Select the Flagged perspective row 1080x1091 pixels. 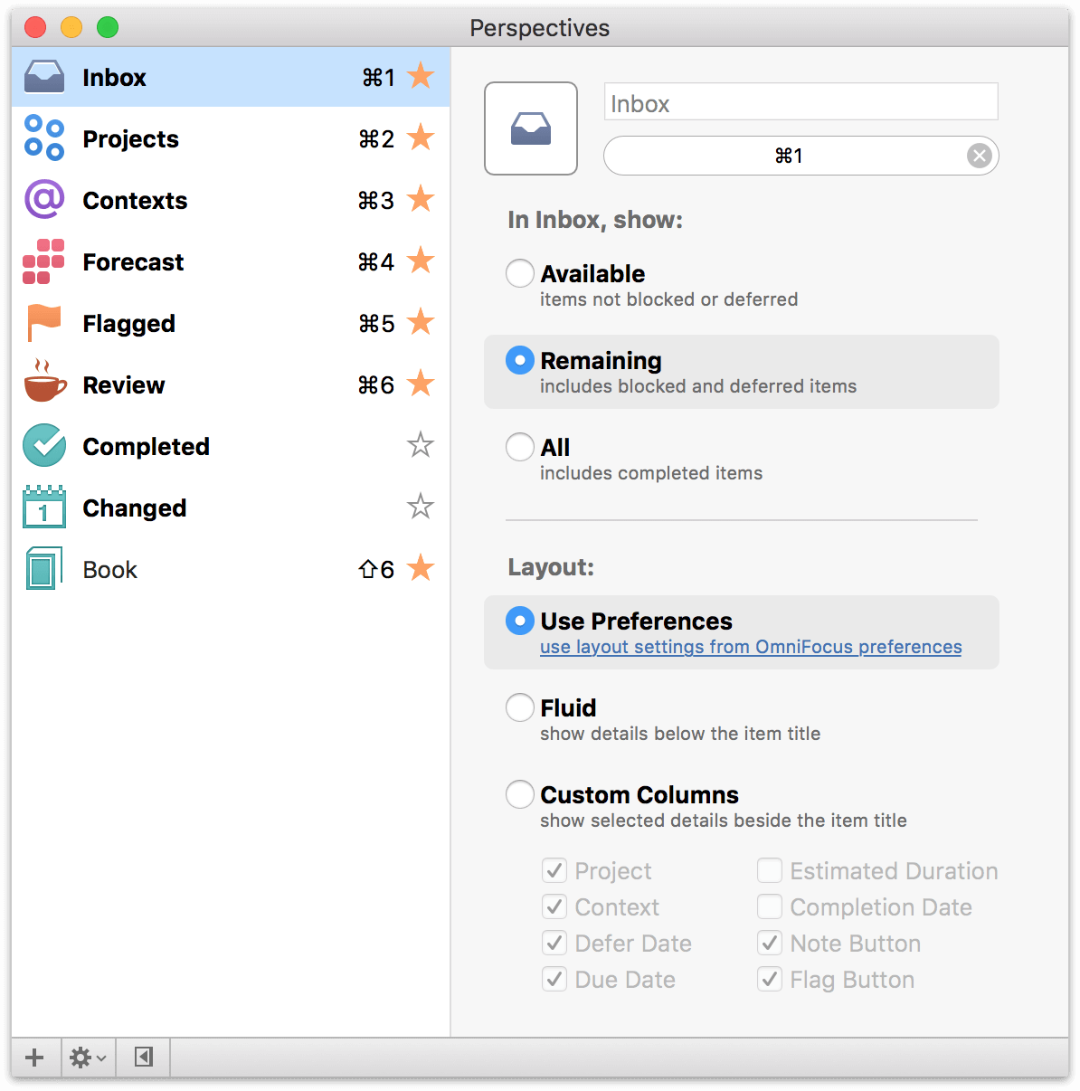coord(231,323)
